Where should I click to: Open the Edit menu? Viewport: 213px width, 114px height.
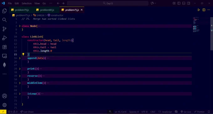tap(17, 3)
